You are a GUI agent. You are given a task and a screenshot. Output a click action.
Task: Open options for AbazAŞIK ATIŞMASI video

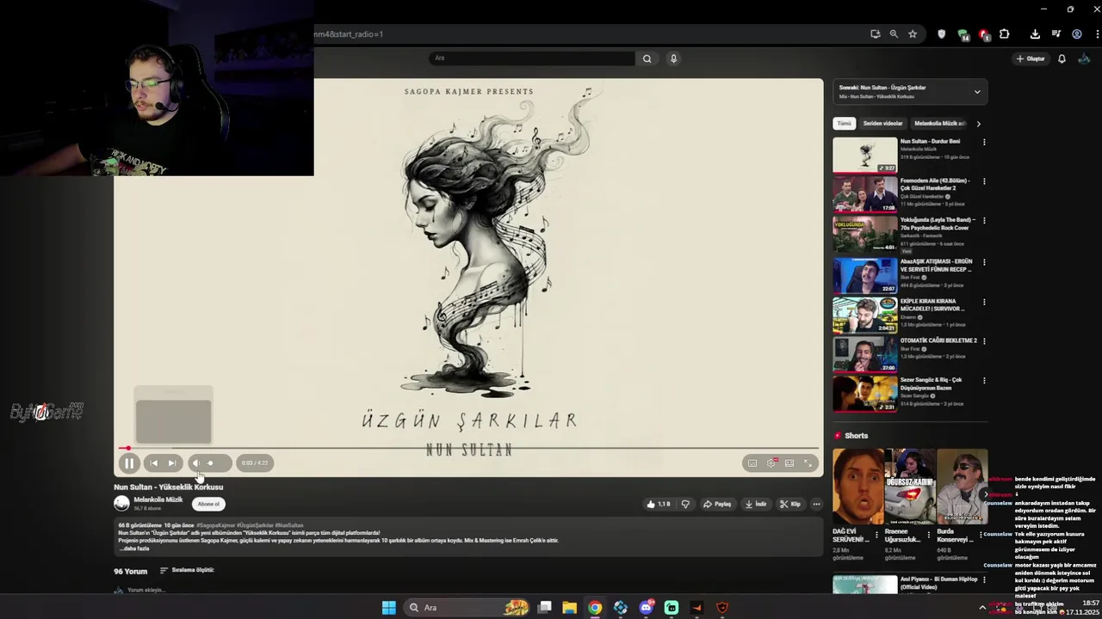[x=984, y=263]
